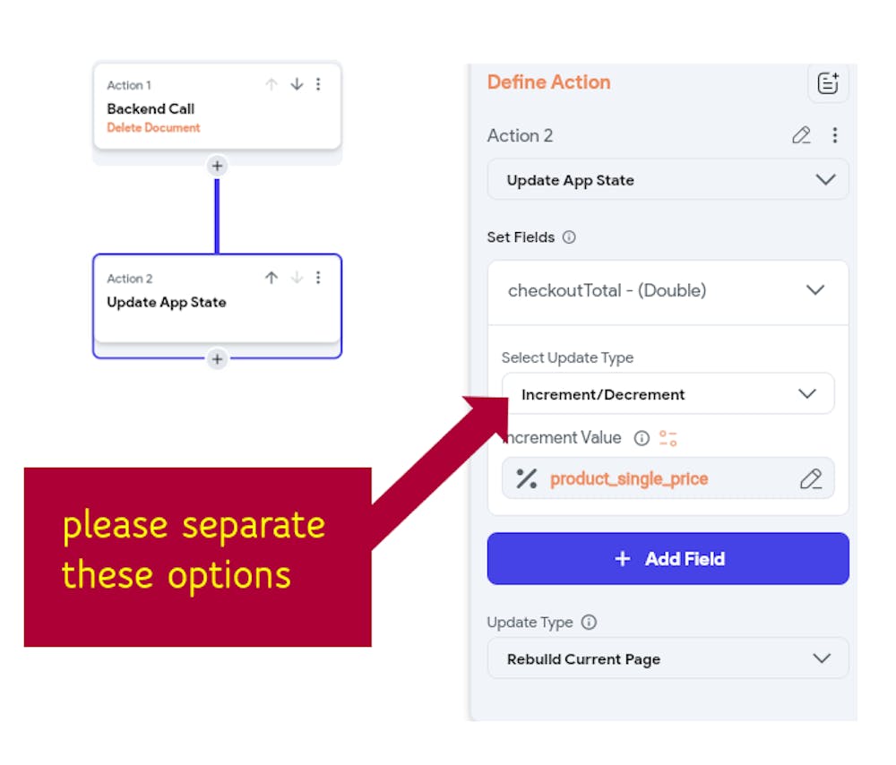
Task: Open the kebab menu beside the Action 2 heading
Action: [834, 134]
